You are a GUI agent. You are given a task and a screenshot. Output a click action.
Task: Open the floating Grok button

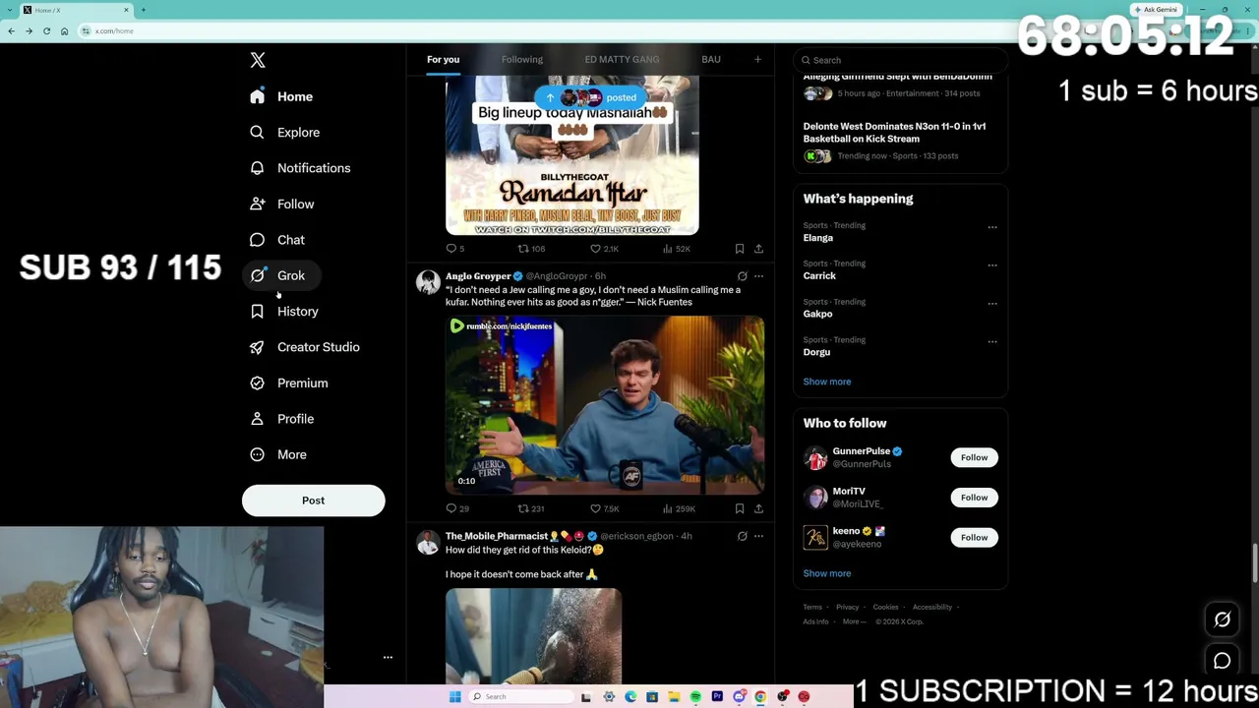click(1222, 619)
